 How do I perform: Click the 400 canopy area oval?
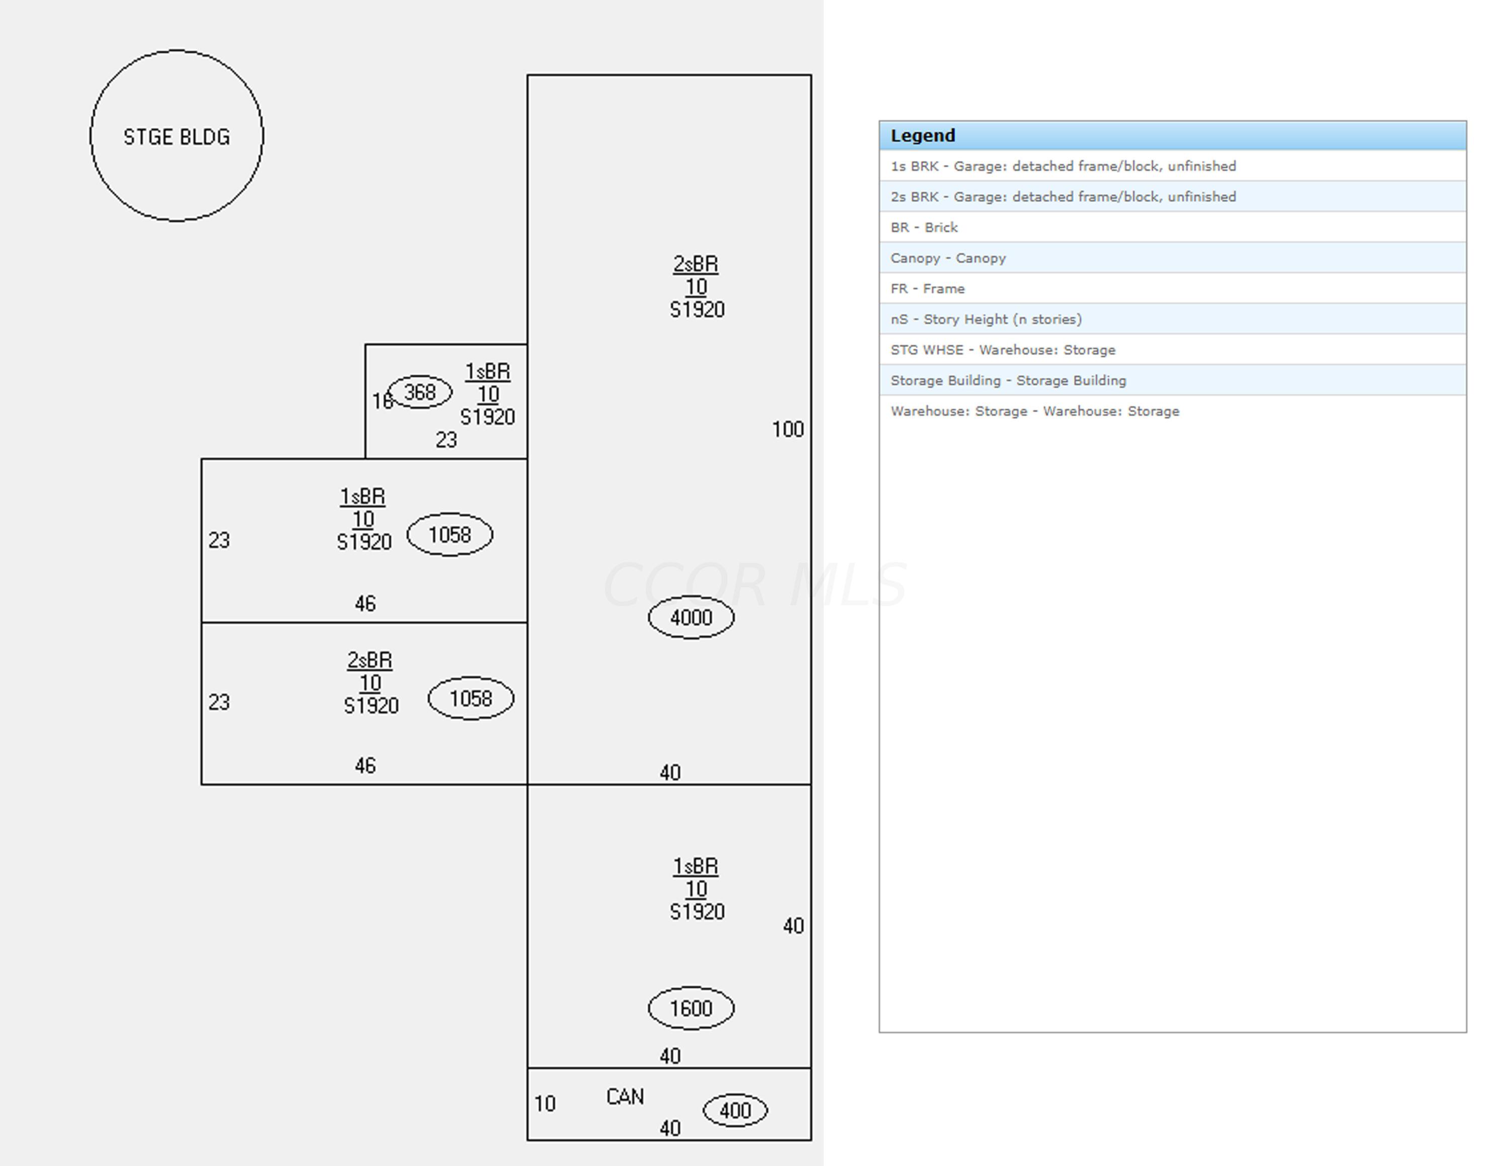pyautogui.click(x=735, y=1110)
